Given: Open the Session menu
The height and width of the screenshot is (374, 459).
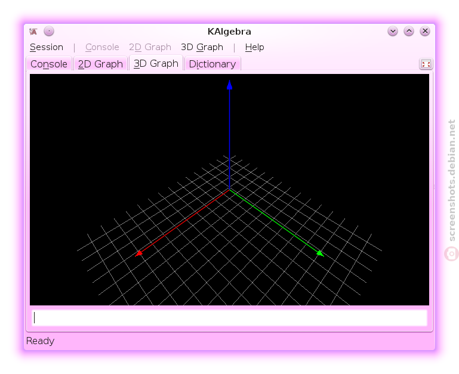Looking at the screenshot, I should (47, 47).
